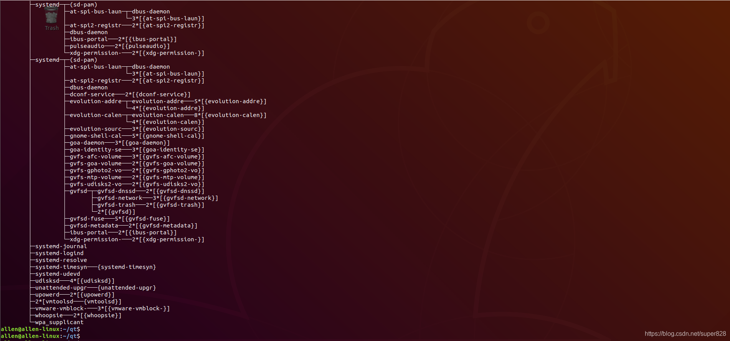730x341 pixels.
Task: Click the systemd-resolve process entry
Action: (61, 260)
